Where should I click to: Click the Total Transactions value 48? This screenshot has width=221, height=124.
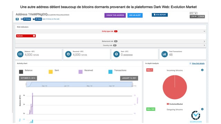click(171, 55)
